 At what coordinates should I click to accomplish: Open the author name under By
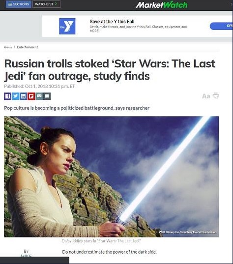[26, 256]
